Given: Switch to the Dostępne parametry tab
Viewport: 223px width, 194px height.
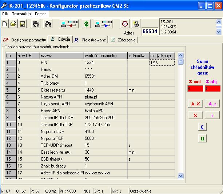Looking at the screenshot, I should coord(25,40).
